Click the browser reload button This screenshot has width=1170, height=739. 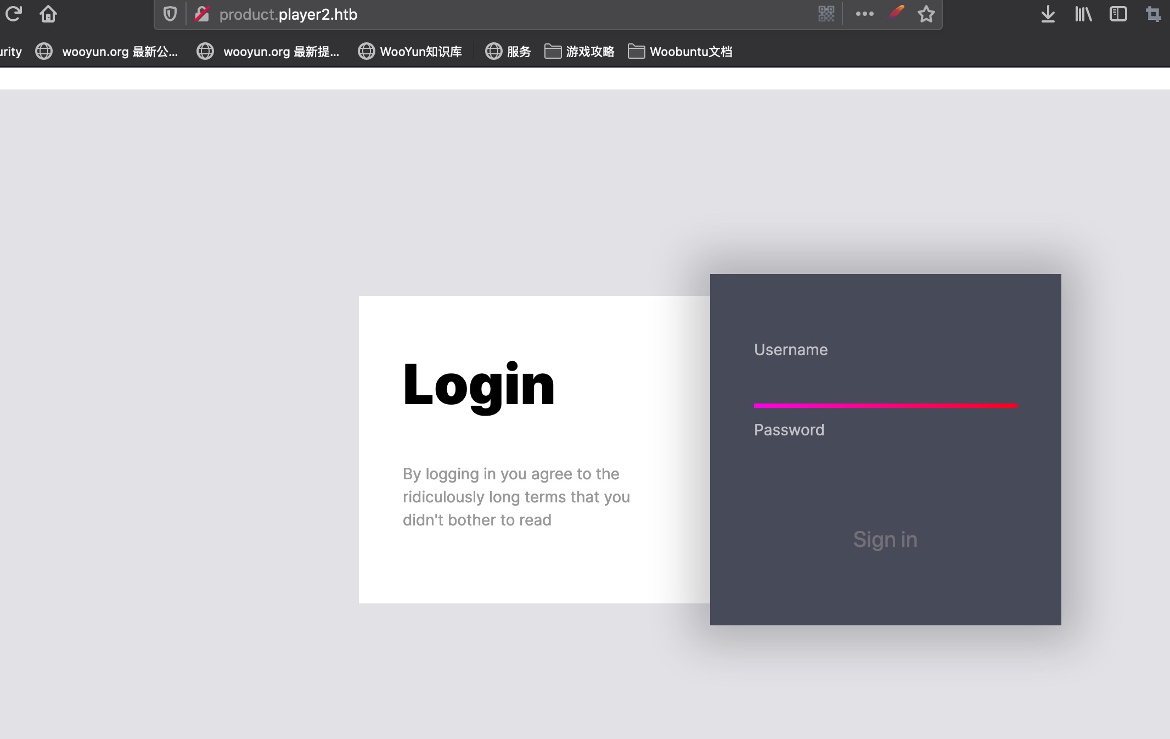(x=13, y=14)
